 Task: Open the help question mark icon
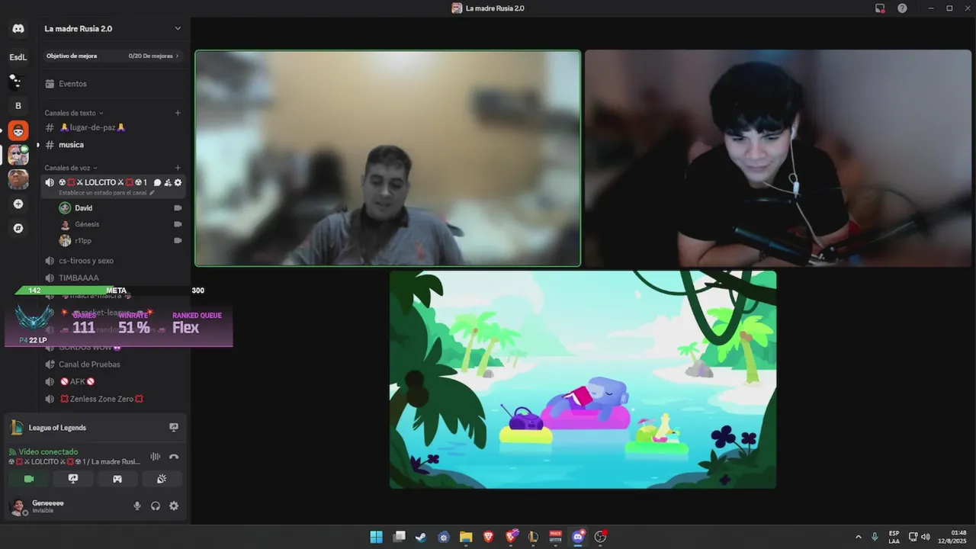click(902, 8)
